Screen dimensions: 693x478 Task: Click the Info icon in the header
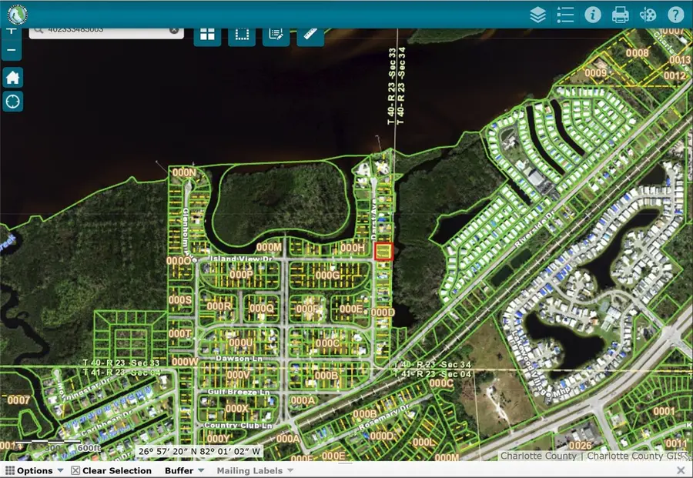click(592, 14)
